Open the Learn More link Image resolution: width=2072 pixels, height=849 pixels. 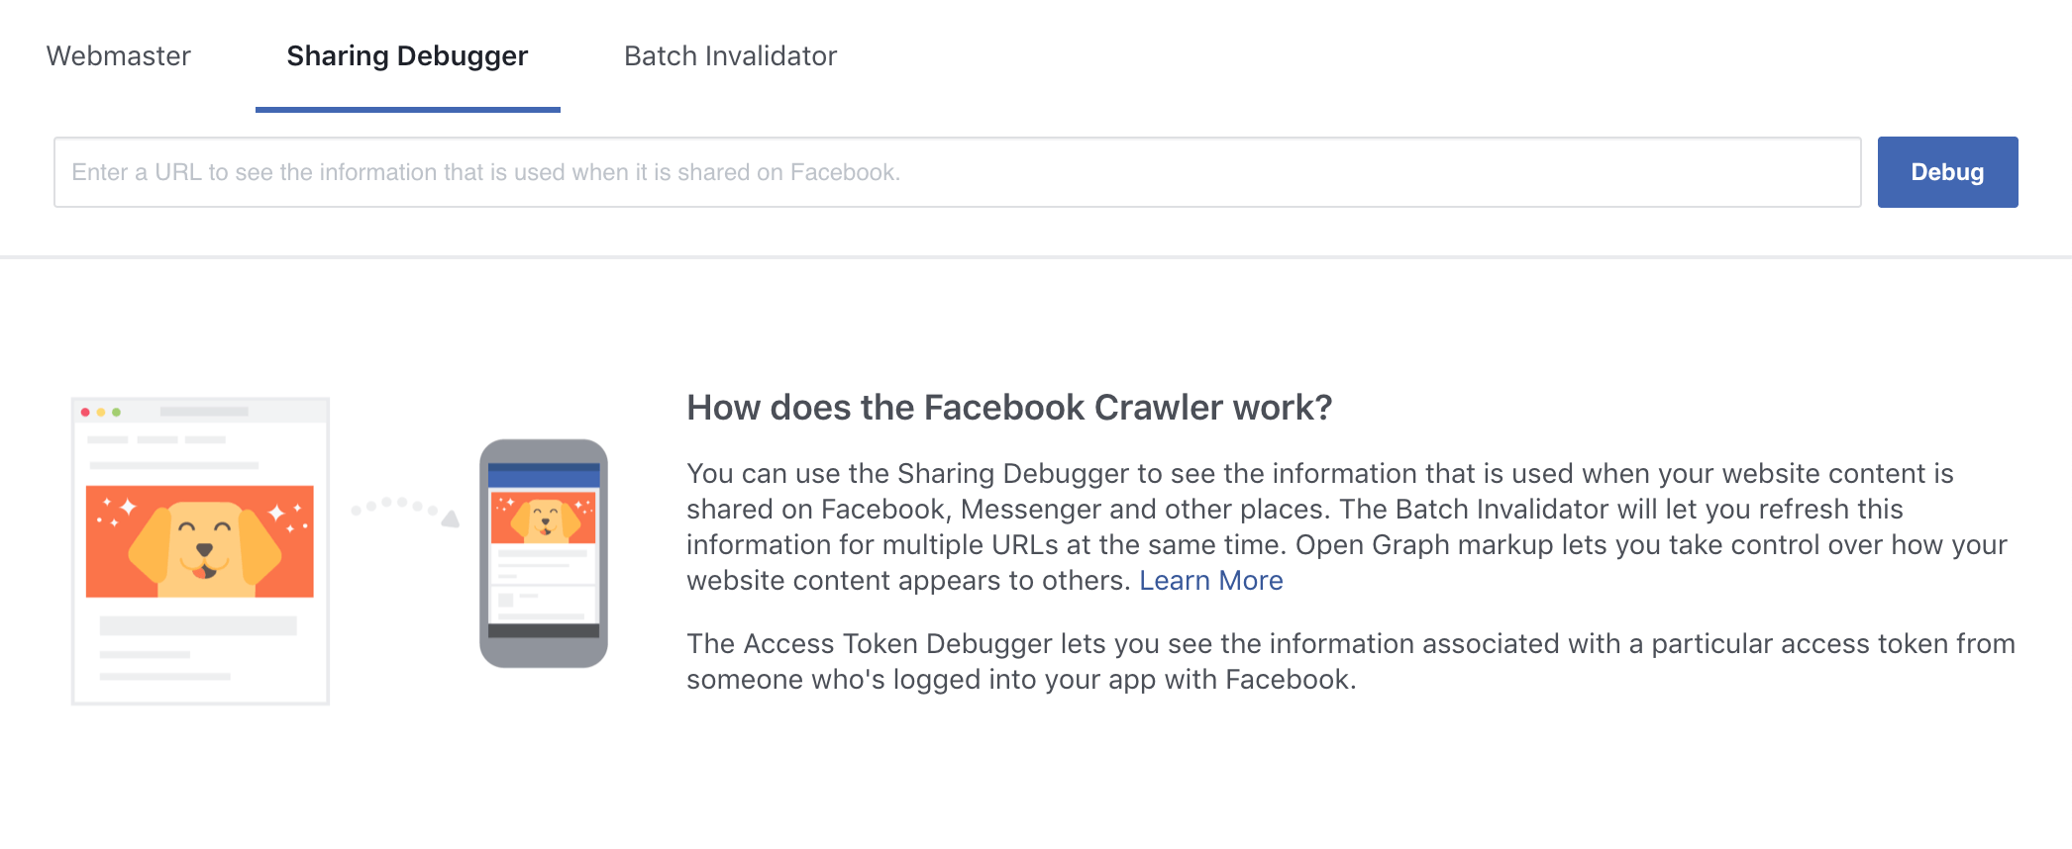click(1211, 580)
